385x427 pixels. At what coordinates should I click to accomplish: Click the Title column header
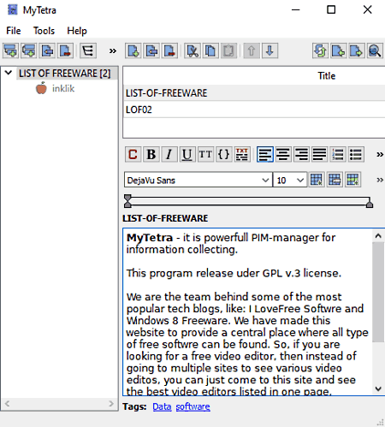click(x=327, y=76)
